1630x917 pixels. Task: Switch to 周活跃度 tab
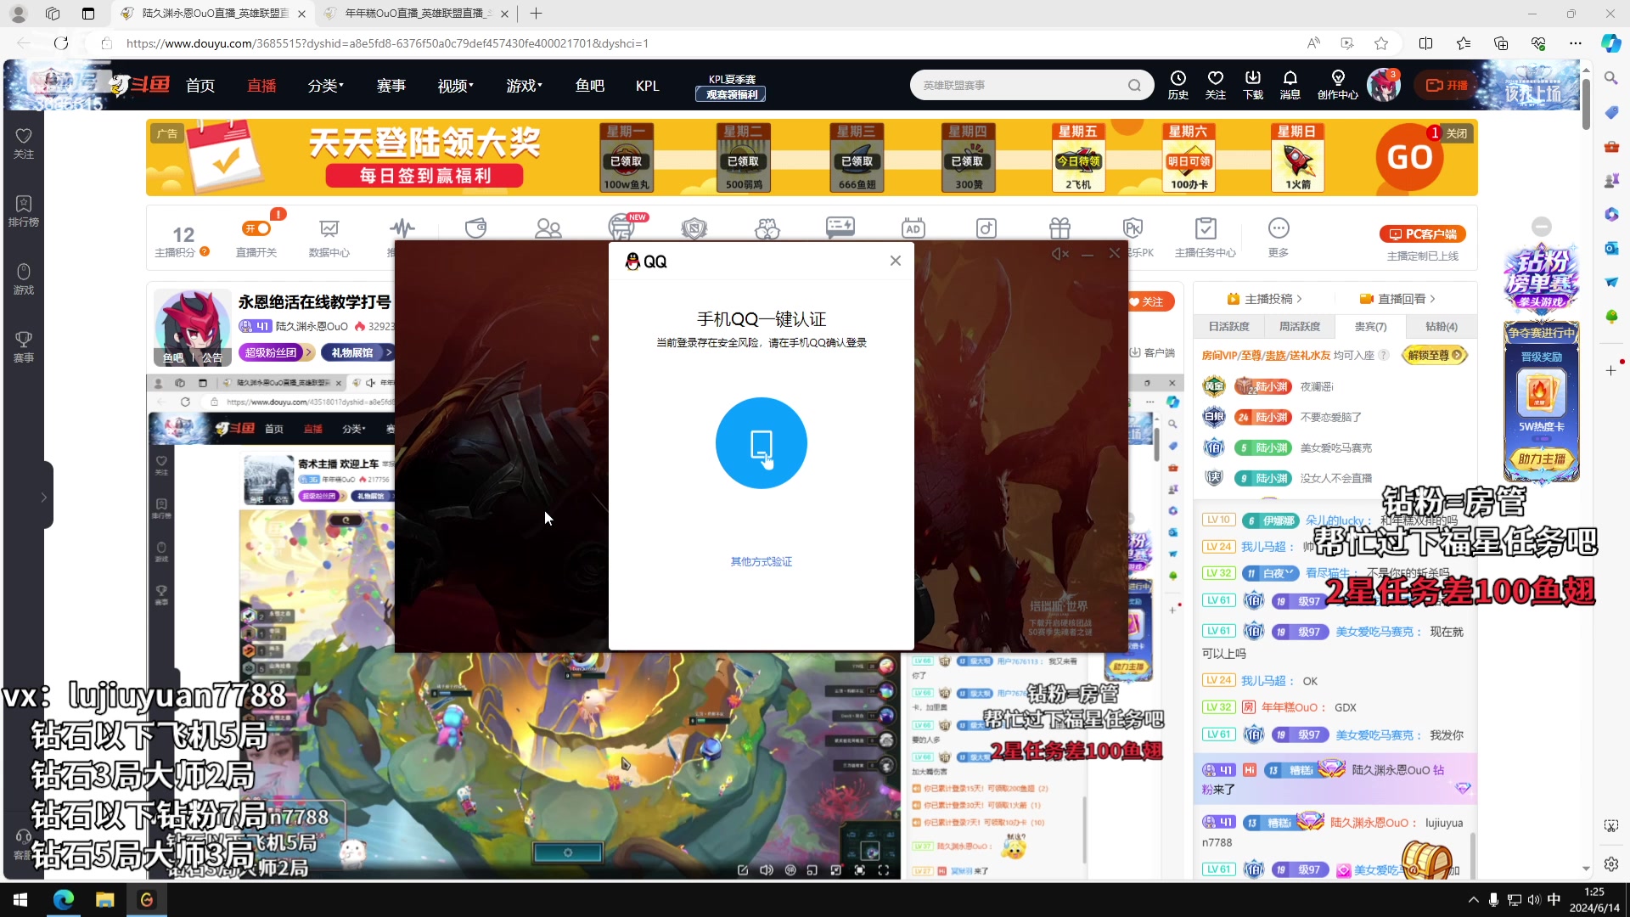tap(1300, 326)
